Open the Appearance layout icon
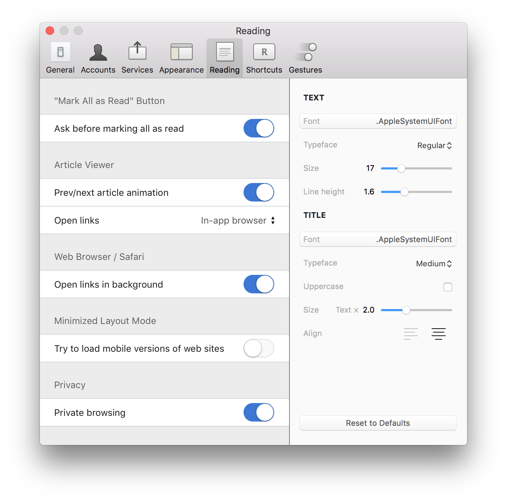 [x=181, y=52]
